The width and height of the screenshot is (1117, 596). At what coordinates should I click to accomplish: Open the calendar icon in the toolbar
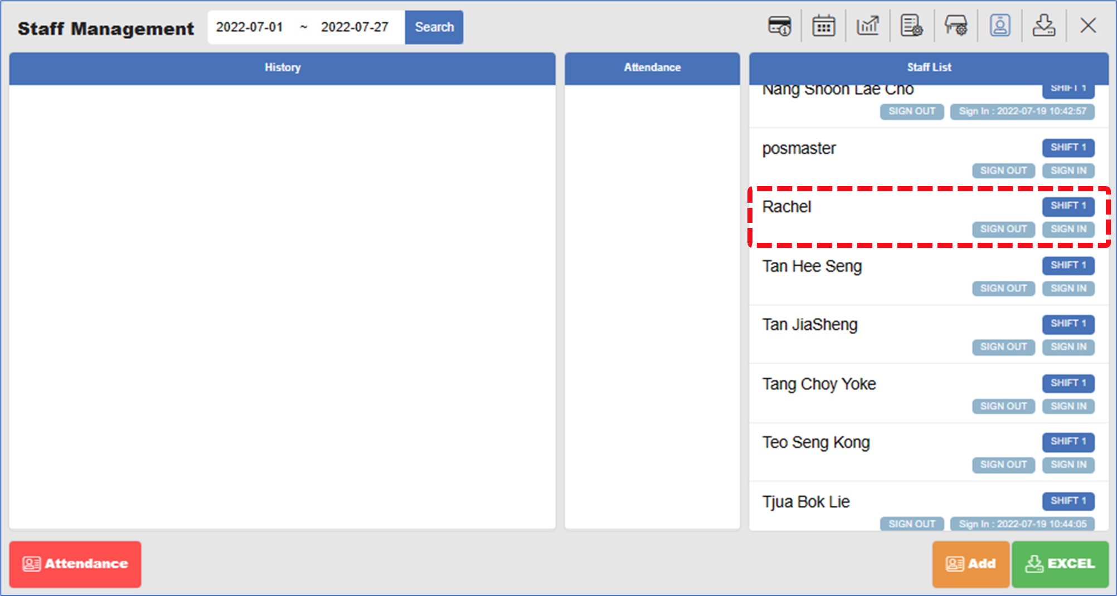(823, 26)
